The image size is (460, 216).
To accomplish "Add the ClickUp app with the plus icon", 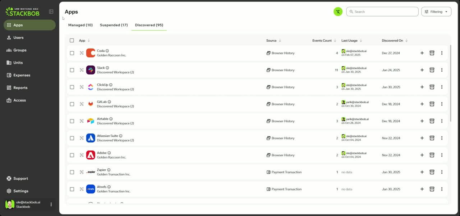I will click(x=422, y=87).
